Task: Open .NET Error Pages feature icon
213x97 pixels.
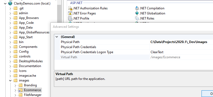Action: pos(70,13)
